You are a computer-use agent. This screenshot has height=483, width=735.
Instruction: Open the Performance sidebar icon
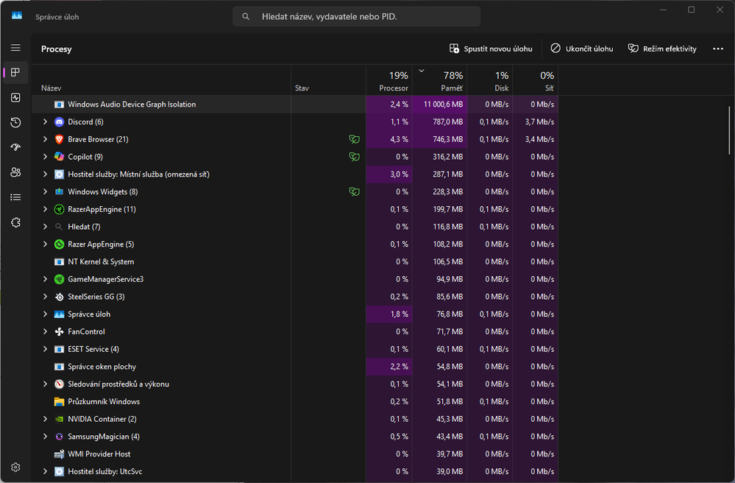coord(15,97)
